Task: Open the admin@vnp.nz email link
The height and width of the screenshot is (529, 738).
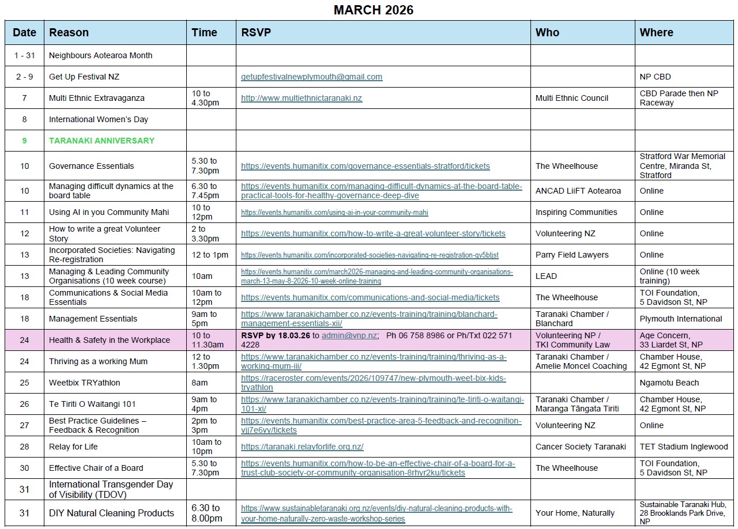Action: (x=349, y=335)
